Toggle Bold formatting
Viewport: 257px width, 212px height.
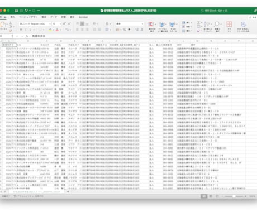click(x=21, y=30)
